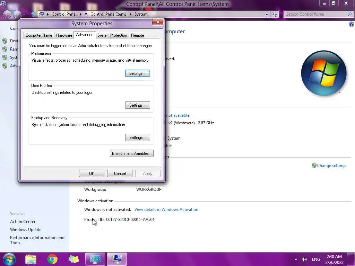The image size is (355, 266).
Task: Click the search magnifier icon
Action: click(349, 14)
